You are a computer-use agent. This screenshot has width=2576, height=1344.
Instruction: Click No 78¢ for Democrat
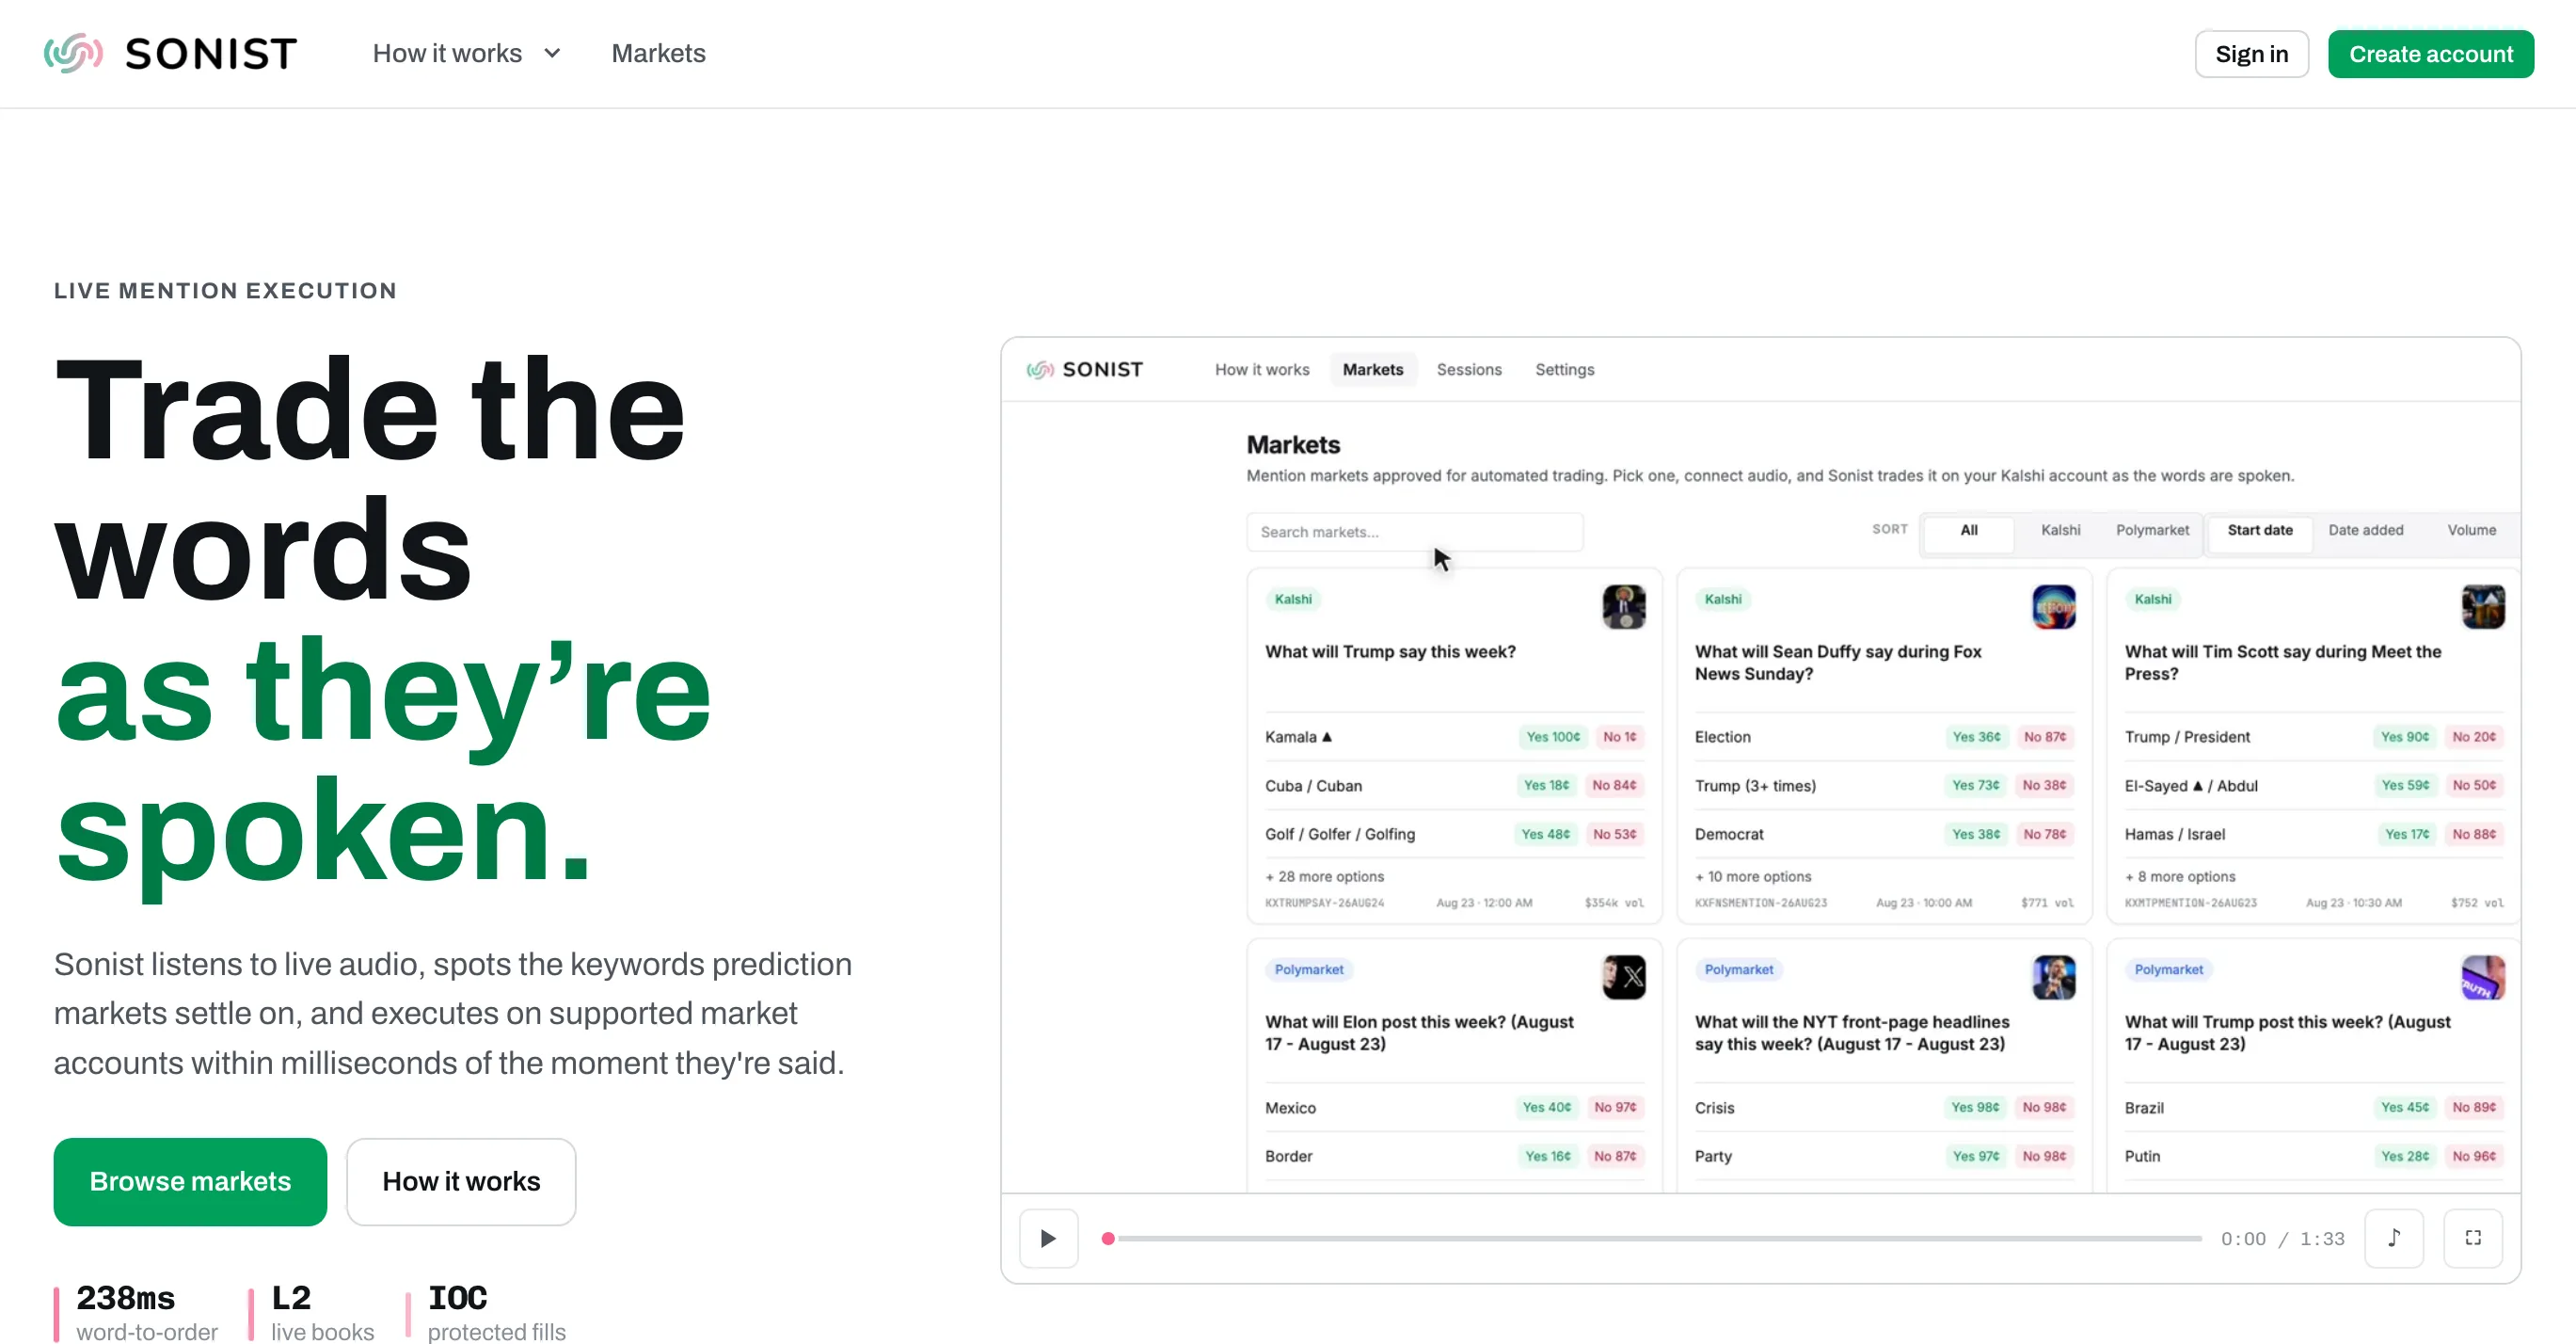pos(2044,834)
